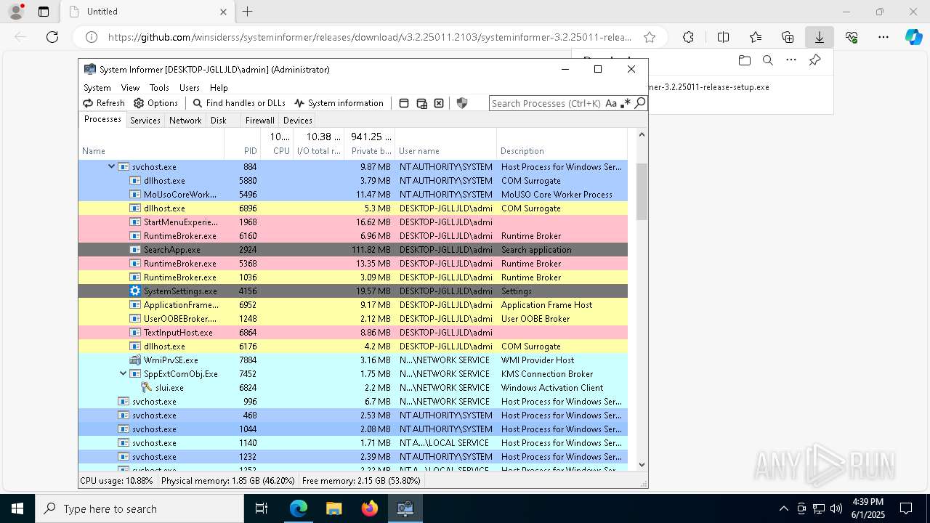
Task: Open Edge Favorites list icon
Action: pyautogui.click(x=756, y=37)
